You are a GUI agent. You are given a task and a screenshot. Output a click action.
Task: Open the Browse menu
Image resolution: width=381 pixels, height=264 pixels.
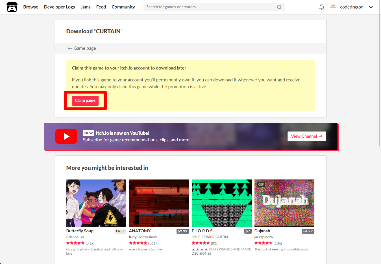(x=31, y=7)
